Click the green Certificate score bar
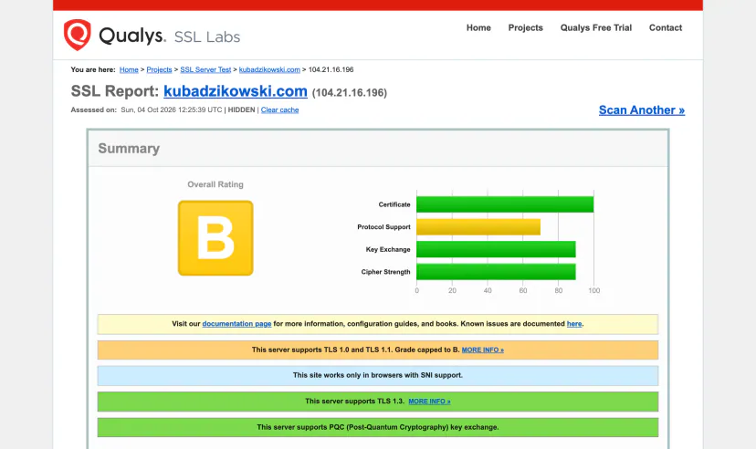 505,204
